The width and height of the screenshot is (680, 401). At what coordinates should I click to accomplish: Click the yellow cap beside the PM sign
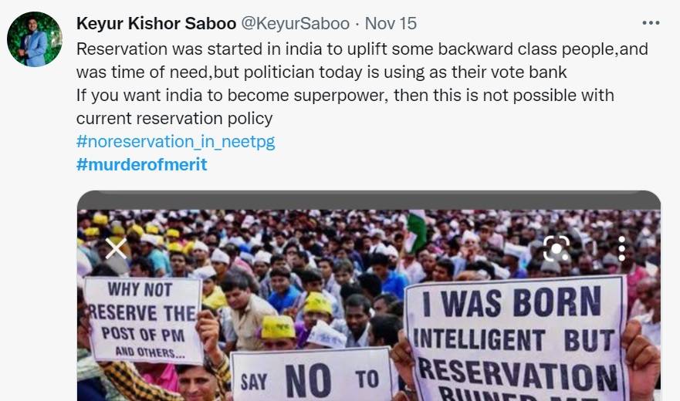click(278, 328)
